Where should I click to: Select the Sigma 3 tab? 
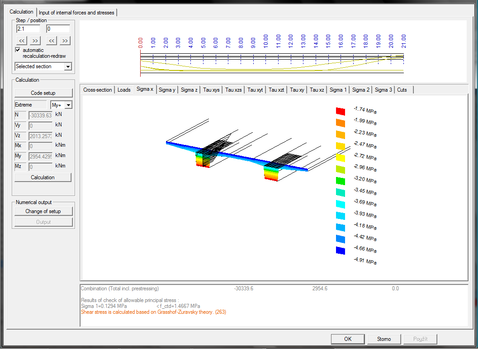pos(383,90)
